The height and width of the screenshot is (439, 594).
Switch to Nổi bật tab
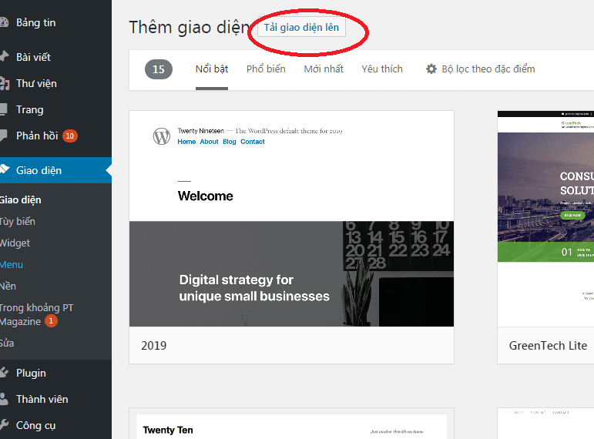coord(212,69)
